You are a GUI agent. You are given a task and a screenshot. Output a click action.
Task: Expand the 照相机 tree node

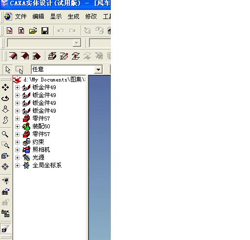(17, 150)
